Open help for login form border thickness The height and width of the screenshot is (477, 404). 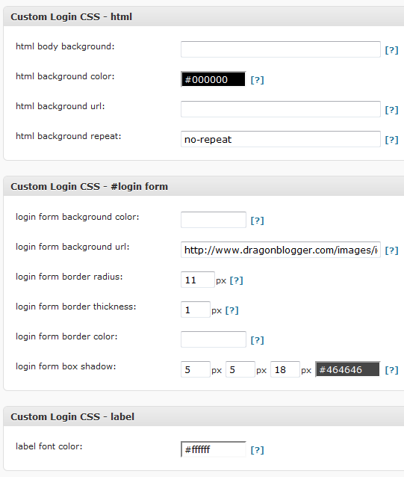(x=231, y=310)
